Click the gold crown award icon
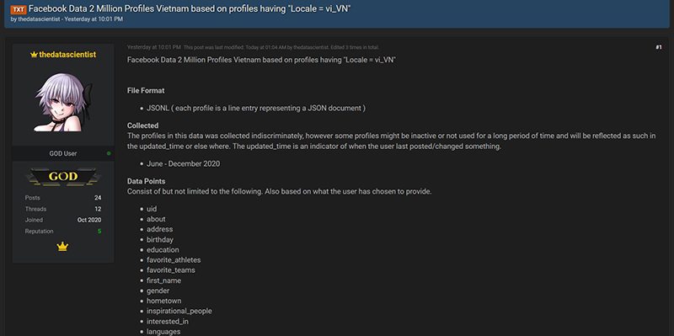 click(x=62, y=247)
